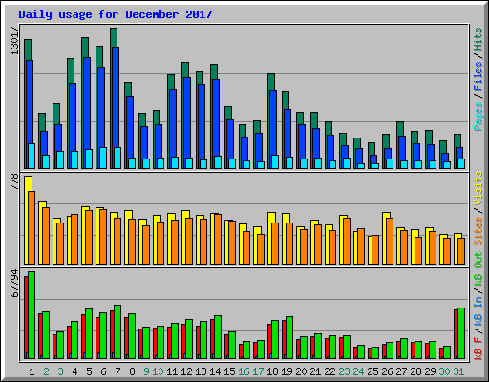Screen dimensions: 489x382
Task: Click the dark green hits bar for day 27
Action: [400, 129]
